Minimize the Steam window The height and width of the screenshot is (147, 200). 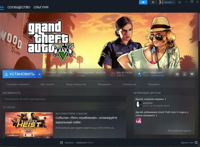[x=186, y=2]
